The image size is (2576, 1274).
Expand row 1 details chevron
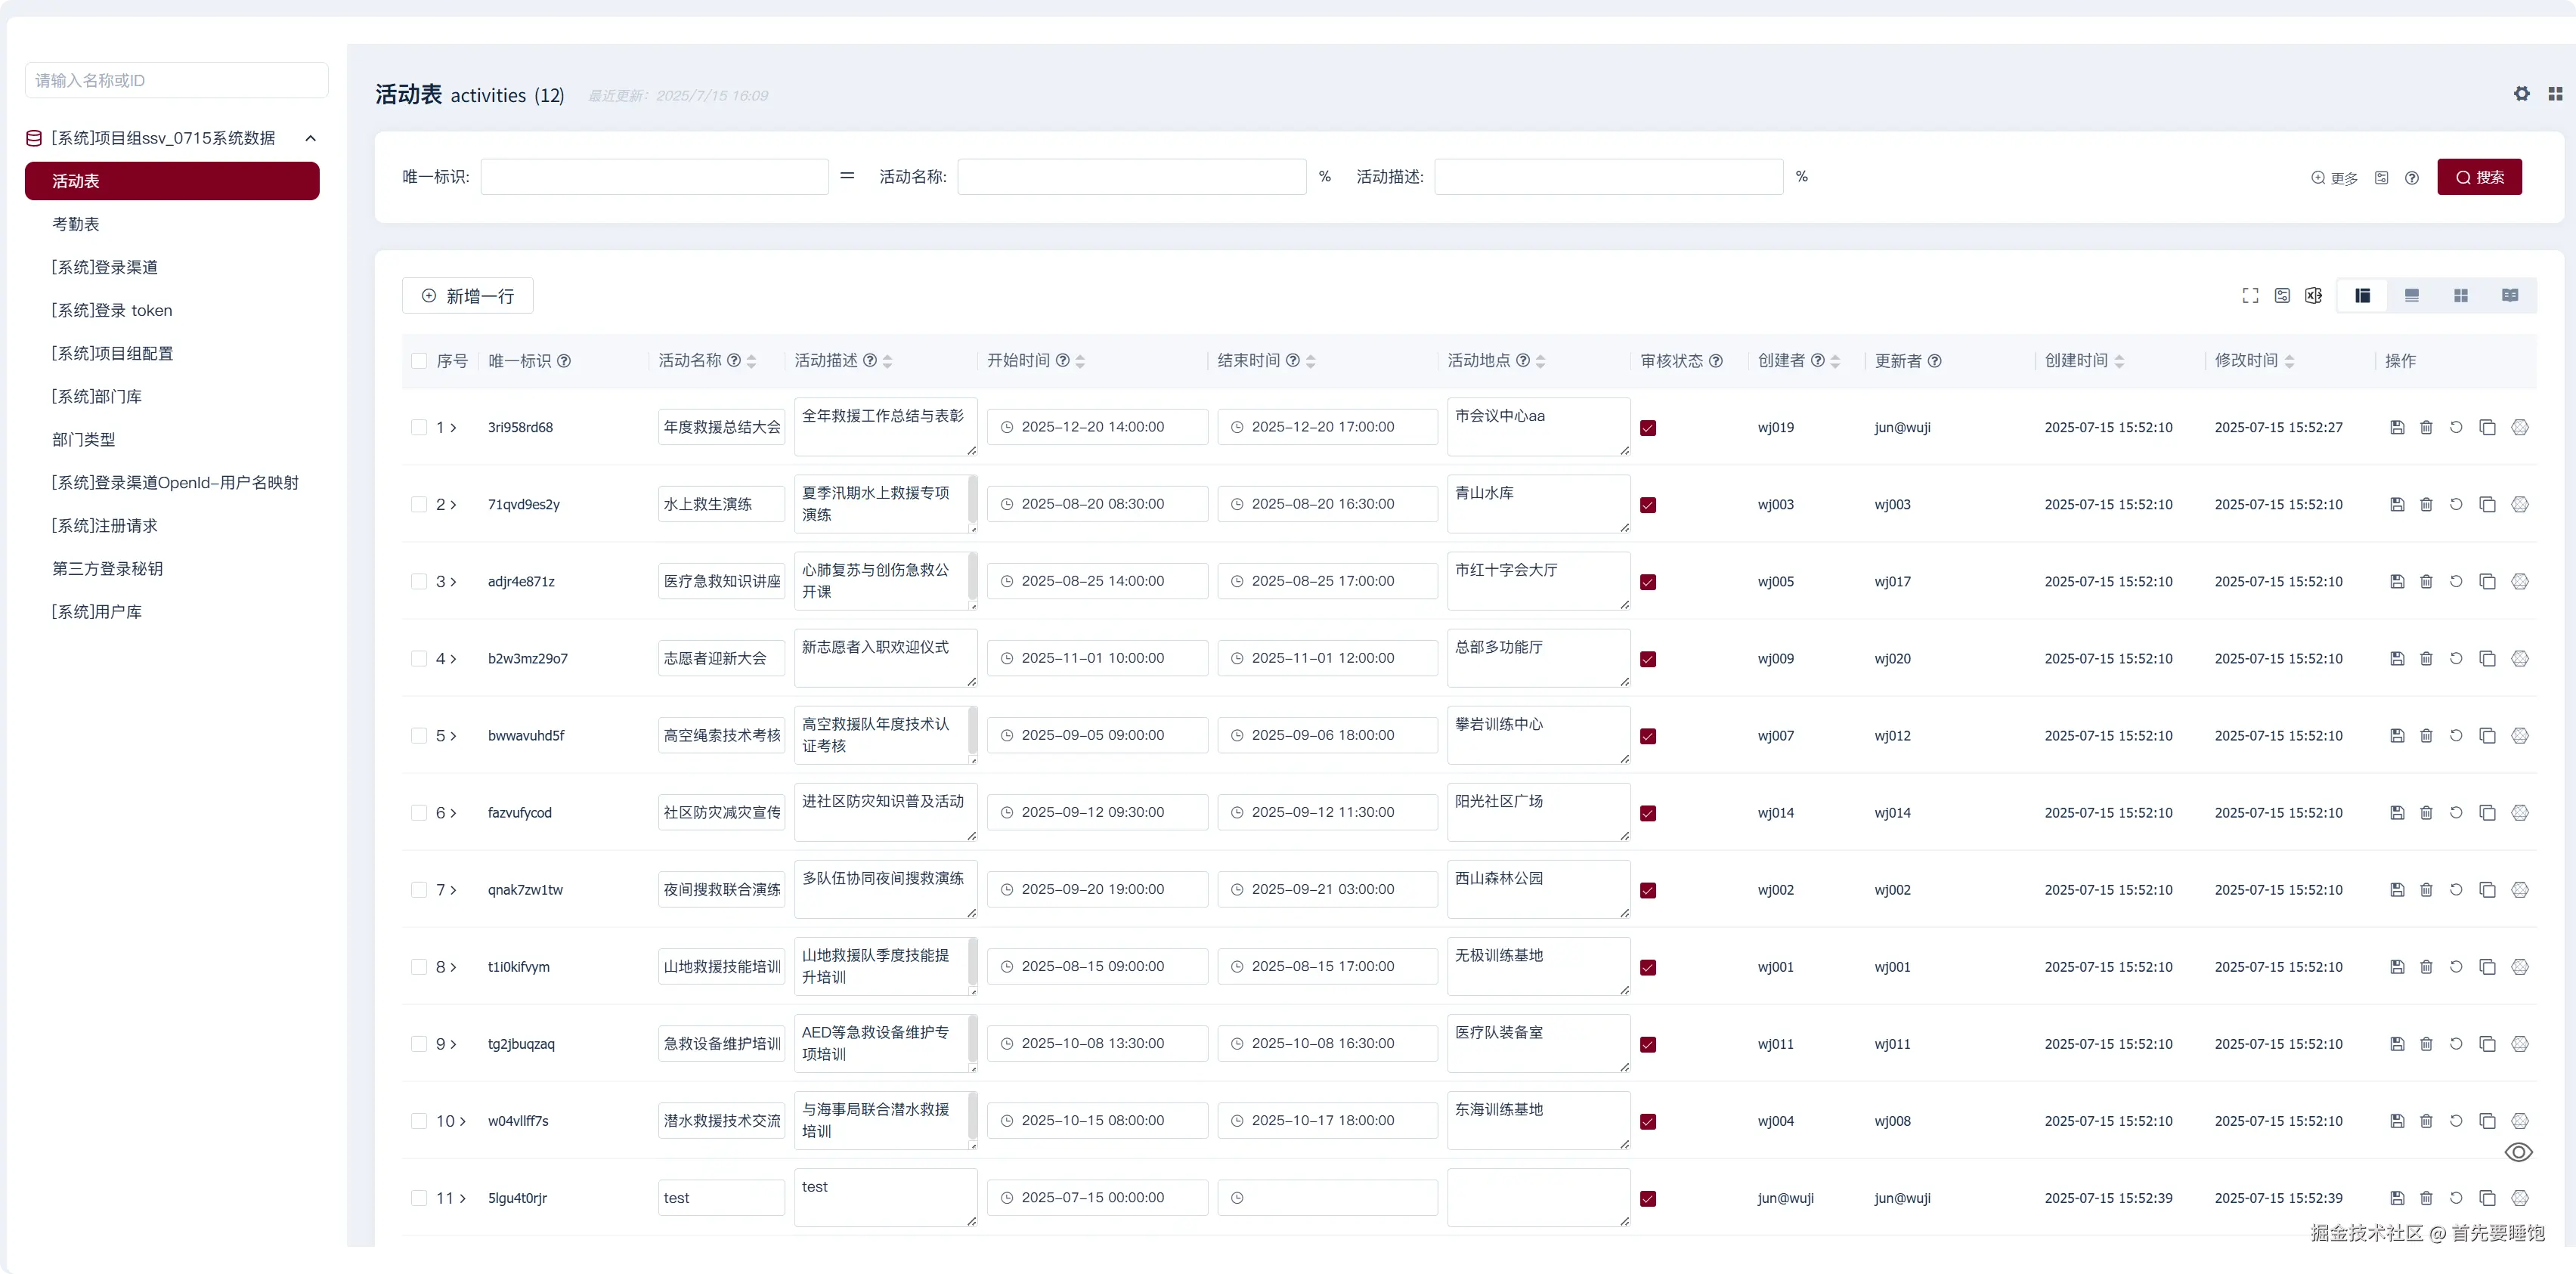[x=453, y=428]
